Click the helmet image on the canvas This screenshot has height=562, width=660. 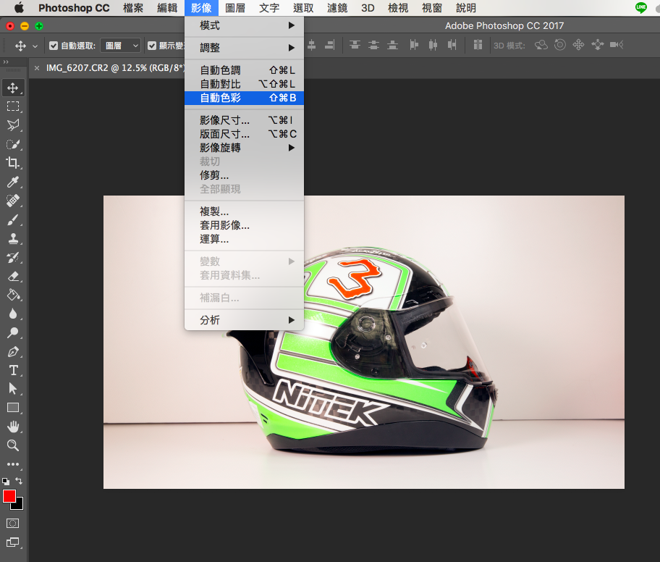[x=364, y=342]
